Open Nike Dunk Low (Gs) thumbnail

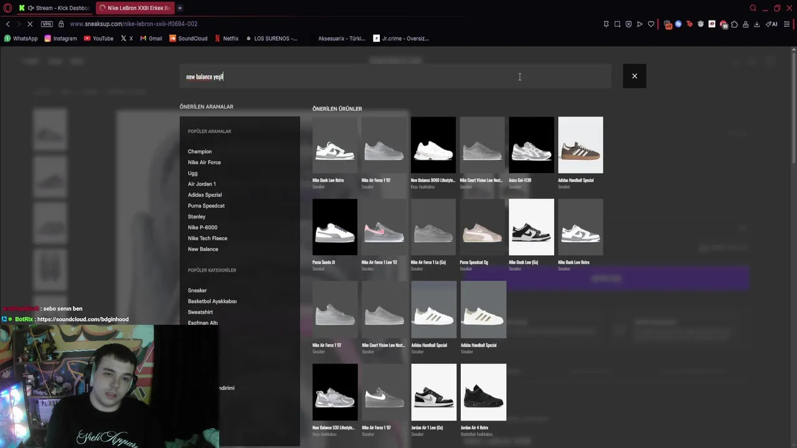click(531, 227)
